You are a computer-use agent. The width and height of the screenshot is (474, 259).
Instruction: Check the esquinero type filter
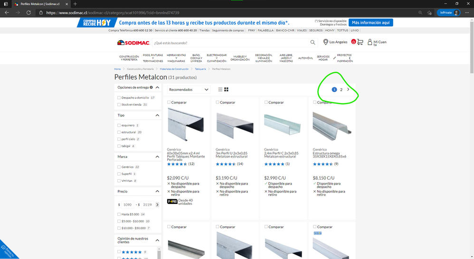pos(119,125)
